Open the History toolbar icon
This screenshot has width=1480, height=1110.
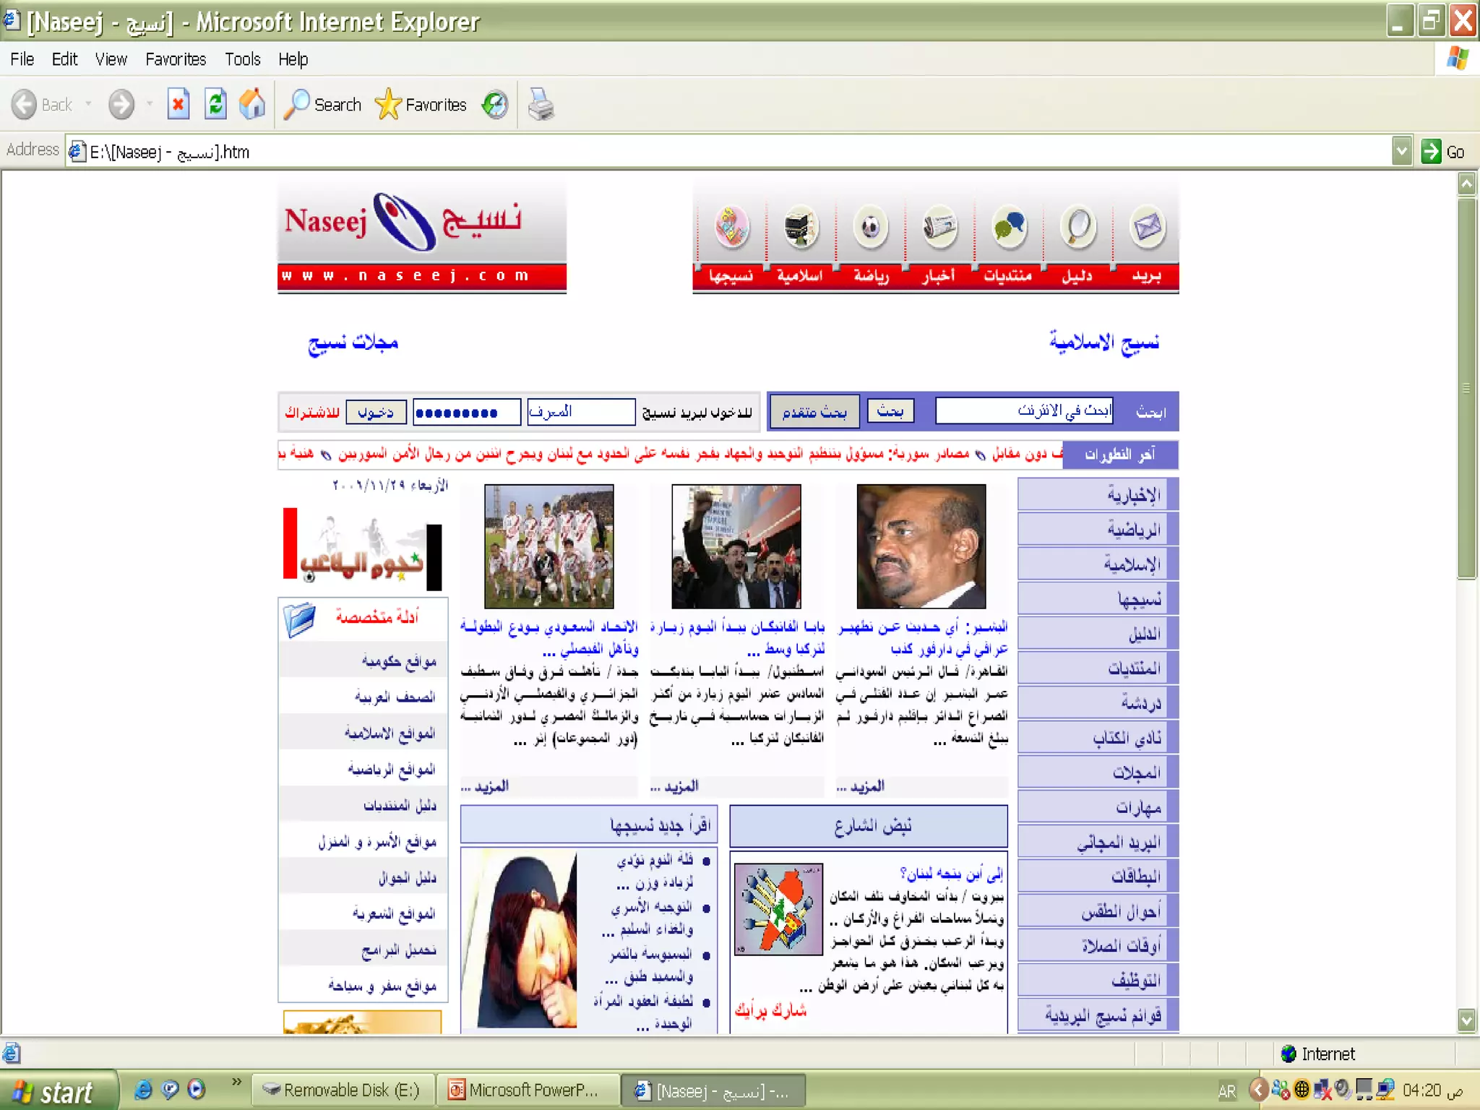tap(495, 105)
